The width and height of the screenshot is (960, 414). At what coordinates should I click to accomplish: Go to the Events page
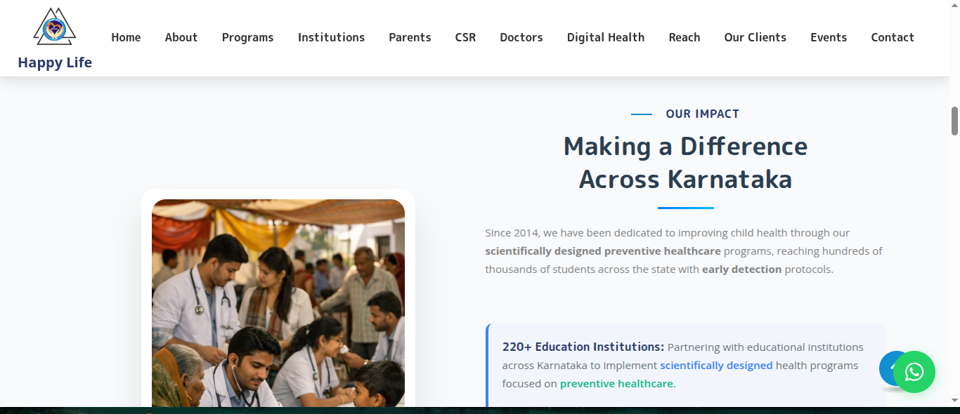click(x=828, y=38)
